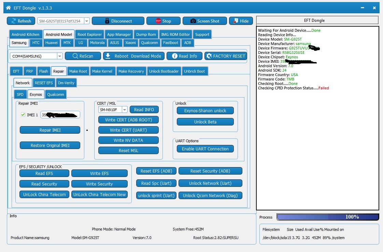Click the Read Info button
The width and height of the screenshot is (383, 252).
point(184,56)
